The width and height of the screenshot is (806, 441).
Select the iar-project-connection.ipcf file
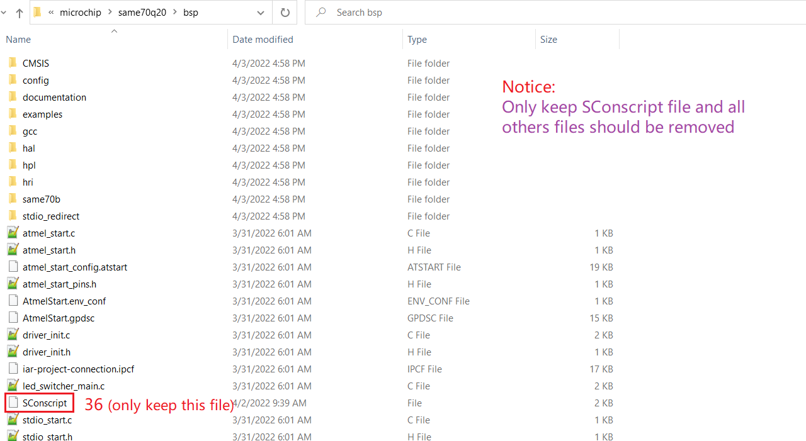pyautogui.click(x=78, y=369)
